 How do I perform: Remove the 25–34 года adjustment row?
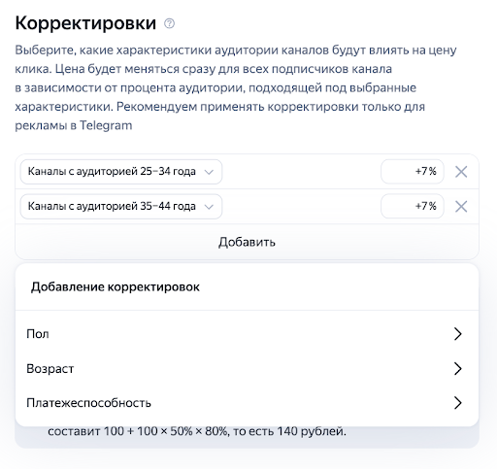pyautogui.click(x=461, y=172)
